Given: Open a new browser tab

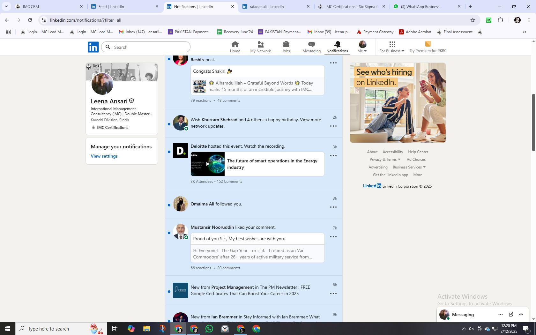Looking at the screenshot, I should click(x=470, y=6).
